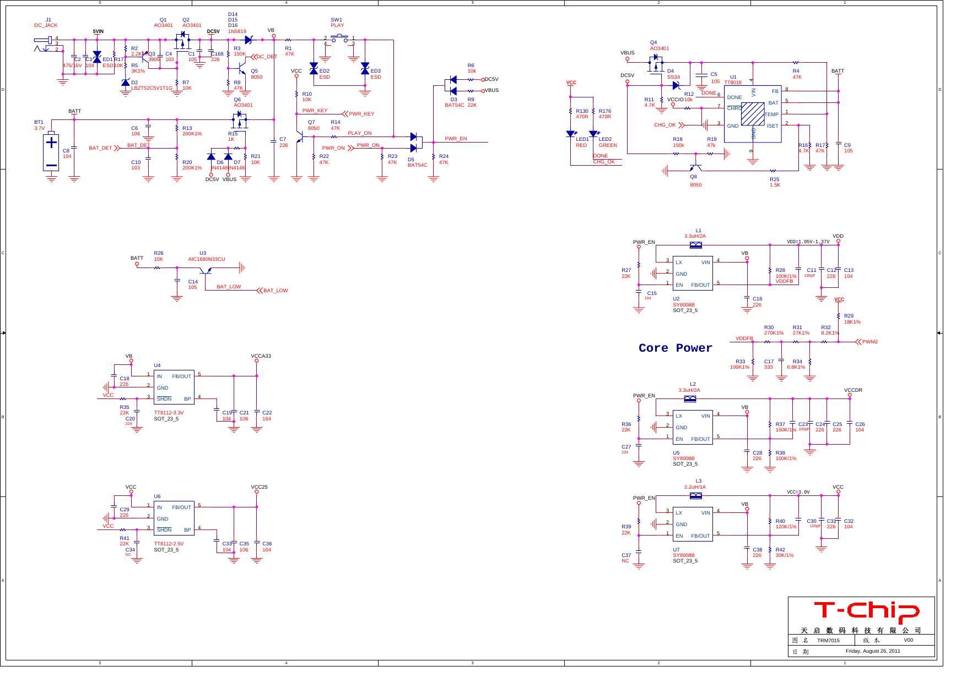Select the Core Power section heading
Screen dimensions: 967x683
[675, 348]
